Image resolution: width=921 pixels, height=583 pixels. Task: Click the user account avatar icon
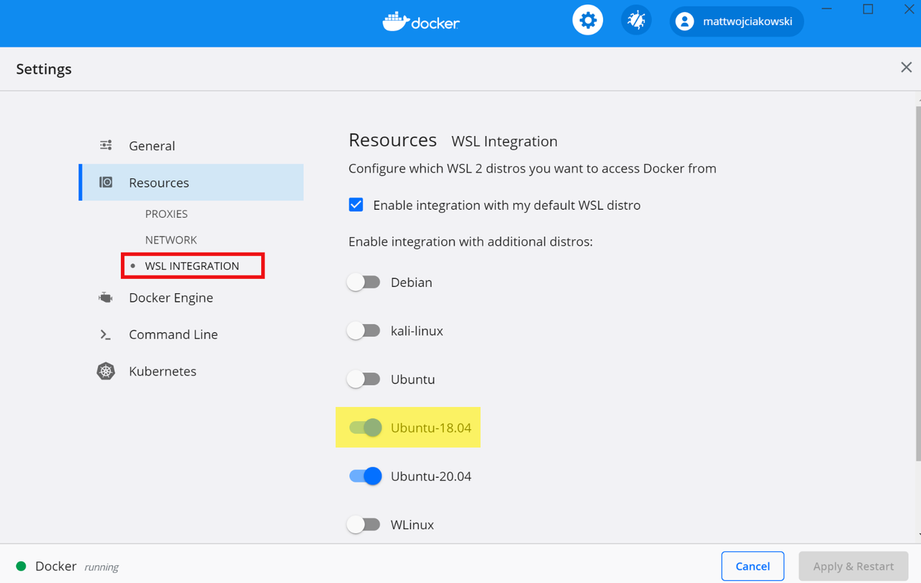685,22
